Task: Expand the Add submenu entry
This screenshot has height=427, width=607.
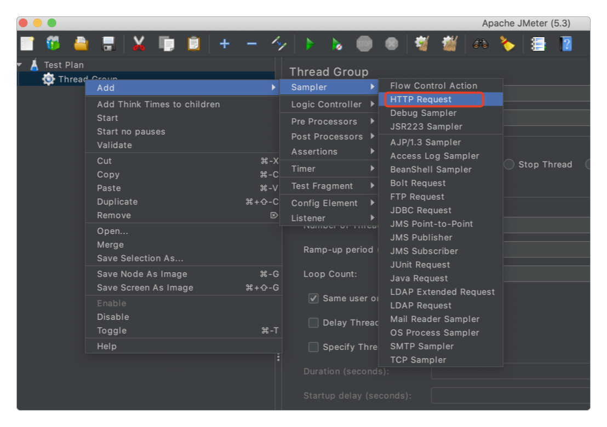Action: [183, 87]
